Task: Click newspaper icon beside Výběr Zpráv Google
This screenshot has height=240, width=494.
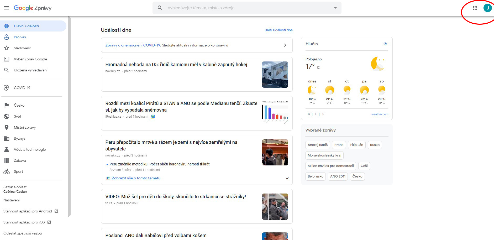Action: (x=7, y=59)
